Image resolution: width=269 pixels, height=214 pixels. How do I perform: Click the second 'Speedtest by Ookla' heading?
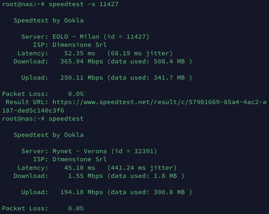(x=48, y=135)
